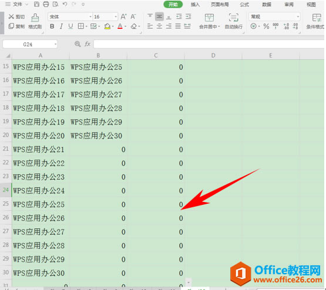Screen dimensions: 326x290
Task: Click the currency ¥ format icon
Action: coord(253,26)
